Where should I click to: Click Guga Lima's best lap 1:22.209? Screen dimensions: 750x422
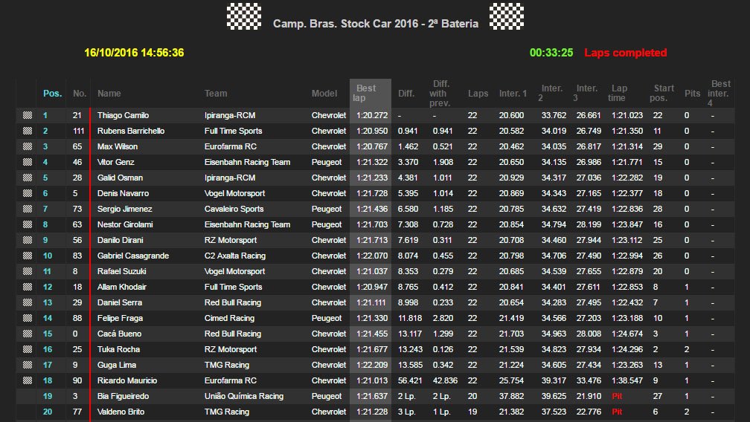pos(372,366)
